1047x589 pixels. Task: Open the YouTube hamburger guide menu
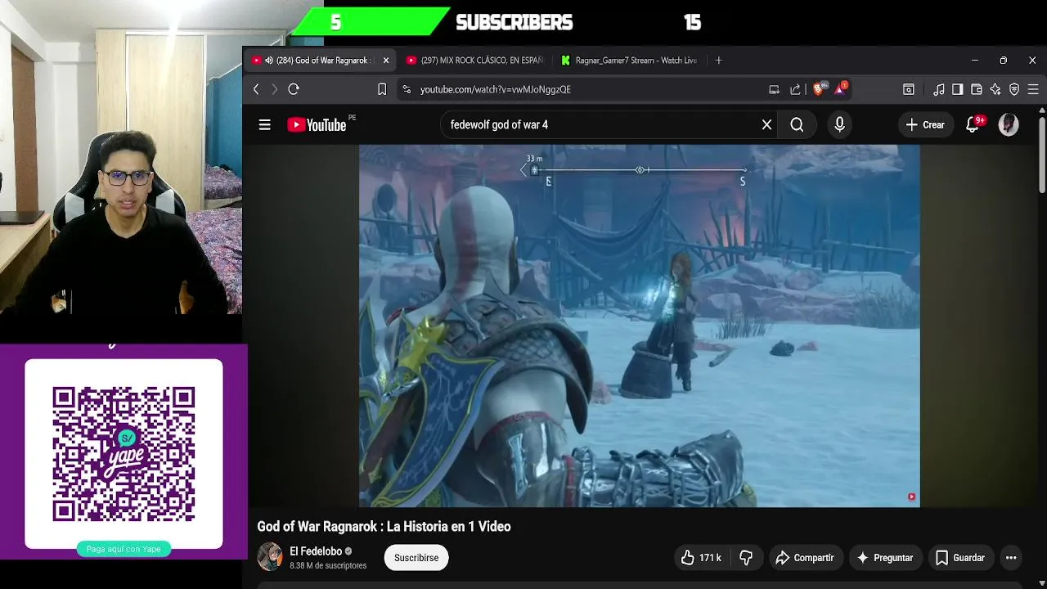click(x=264, y=125)
